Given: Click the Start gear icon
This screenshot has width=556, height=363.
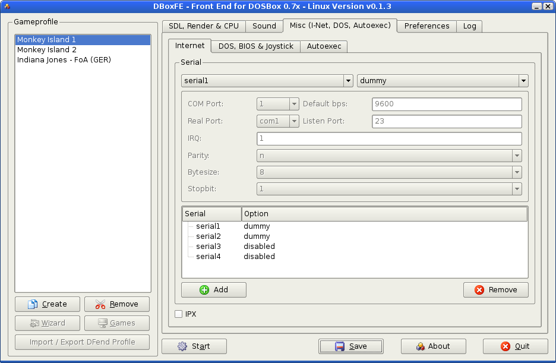Looking at the screenshot, I should tap(182, 346).
